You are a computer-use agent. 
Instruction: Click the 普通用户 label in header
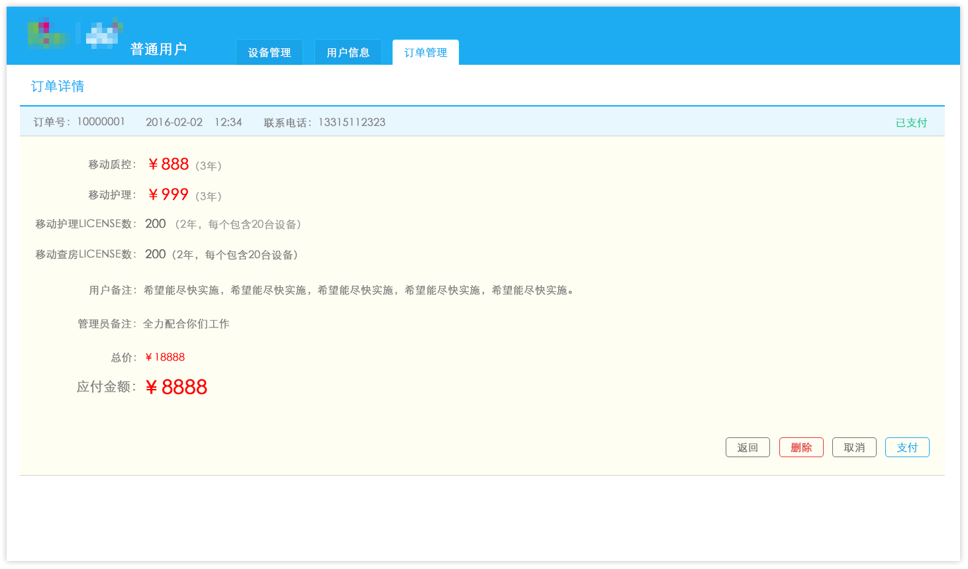[158, 49]
